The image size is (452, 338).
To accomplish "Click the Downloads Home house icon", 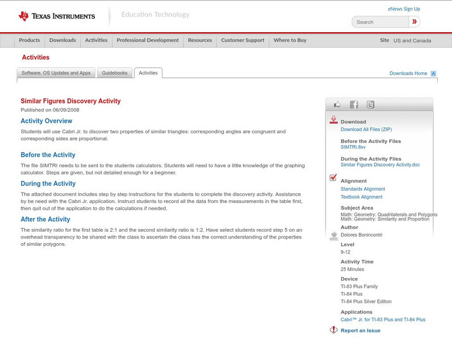I will (x=433, y=73).
